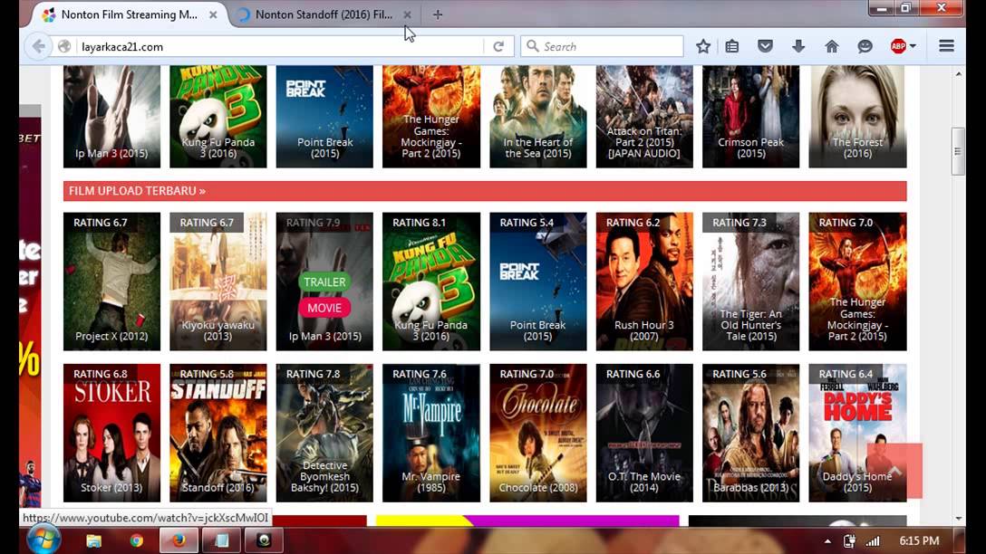Open The Tiger: An Old Hunter's Tale poster

point(750,282)
